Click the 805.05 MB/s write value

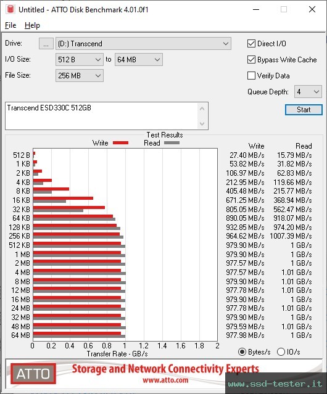point(245,209)
